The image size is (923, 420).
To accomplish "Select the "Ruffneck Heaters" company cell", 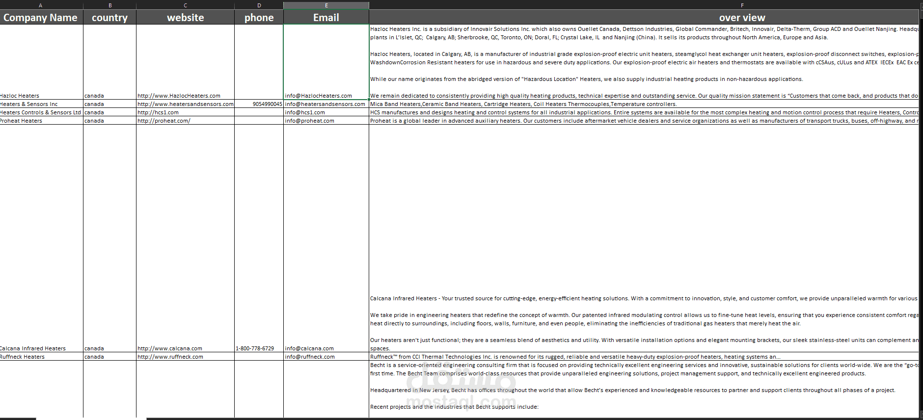I will coord(41,357).
